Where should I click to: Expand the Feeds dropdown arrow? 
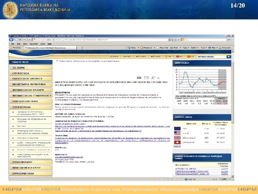click(154, 48)
